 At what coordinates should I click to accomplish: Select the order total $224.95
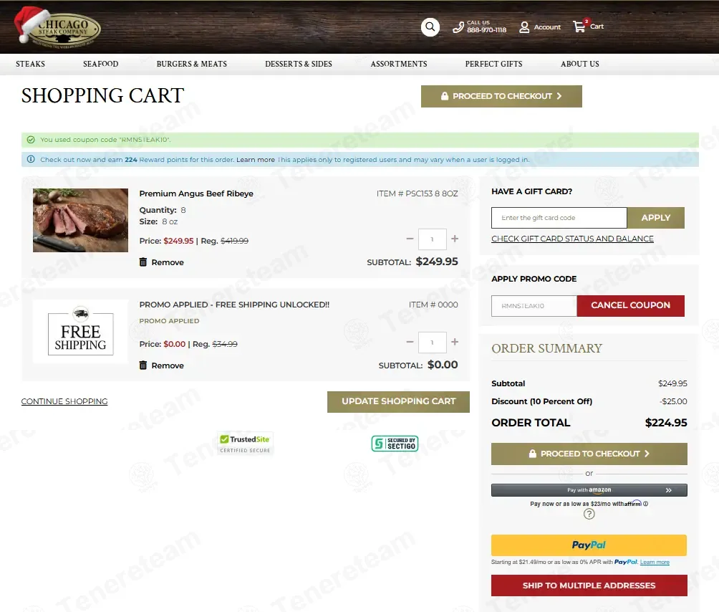666,423
